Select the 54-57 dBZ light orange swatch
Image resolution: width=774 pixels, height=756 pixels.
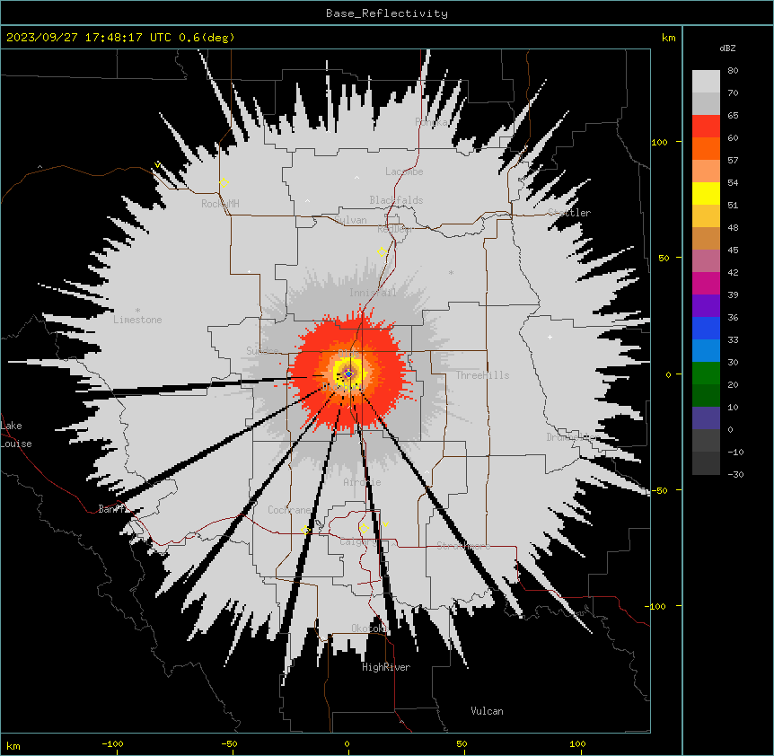[x=706, y=171]
